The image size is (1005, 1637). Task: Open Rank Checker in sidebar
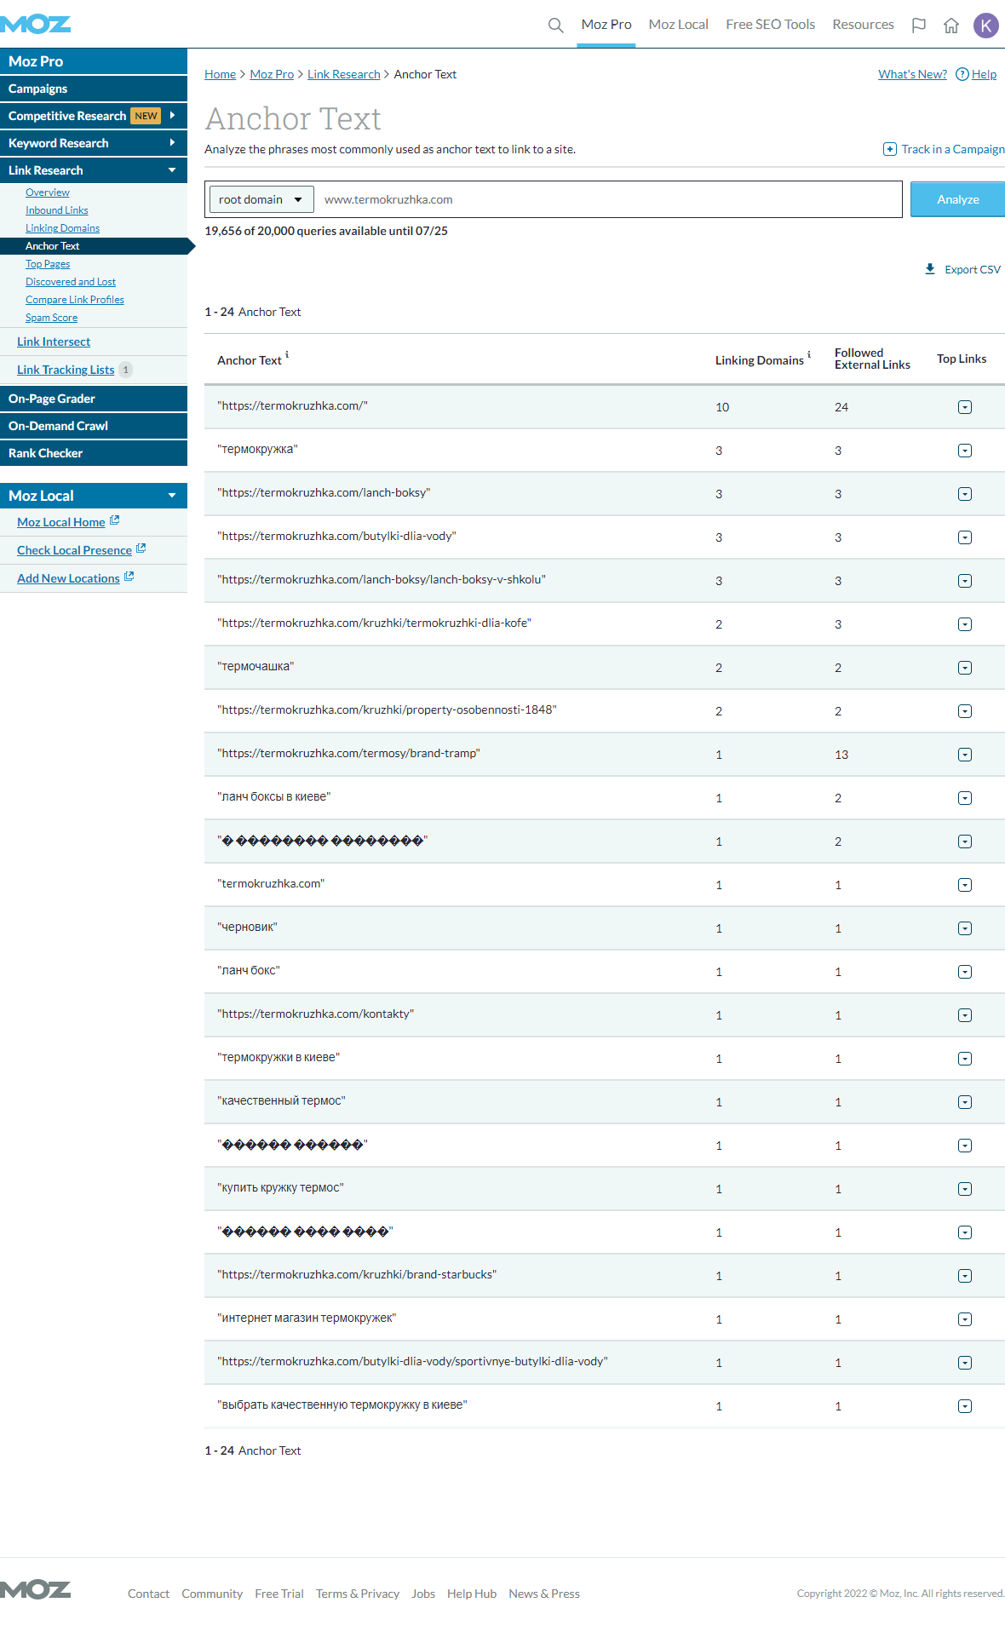pos(94,453)
